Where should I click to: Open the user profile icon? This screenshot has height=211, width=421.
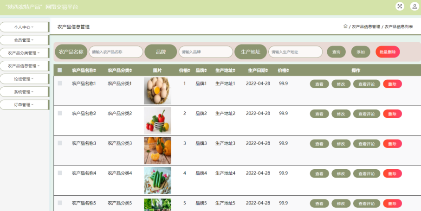pyautogui.click(x=415, y=6)
